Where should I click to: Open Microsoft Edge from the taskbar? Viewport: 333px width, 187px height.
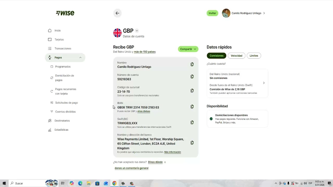coord(80,183)
